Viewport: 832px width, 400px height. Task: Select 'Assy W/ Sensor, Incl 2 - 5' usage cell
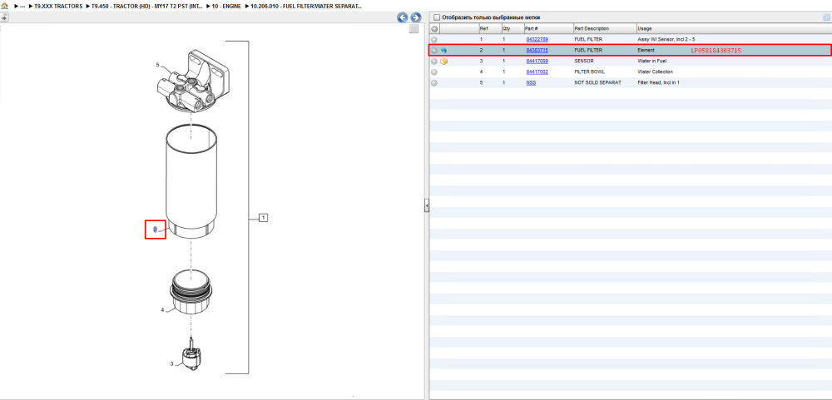click(x=666, y=39)
